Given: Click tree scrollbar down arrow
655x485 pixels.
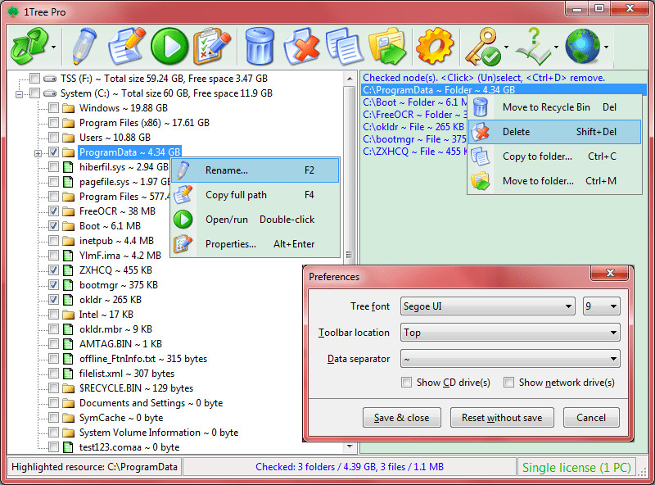Looking at the screenshot, I should pos(350,447).
